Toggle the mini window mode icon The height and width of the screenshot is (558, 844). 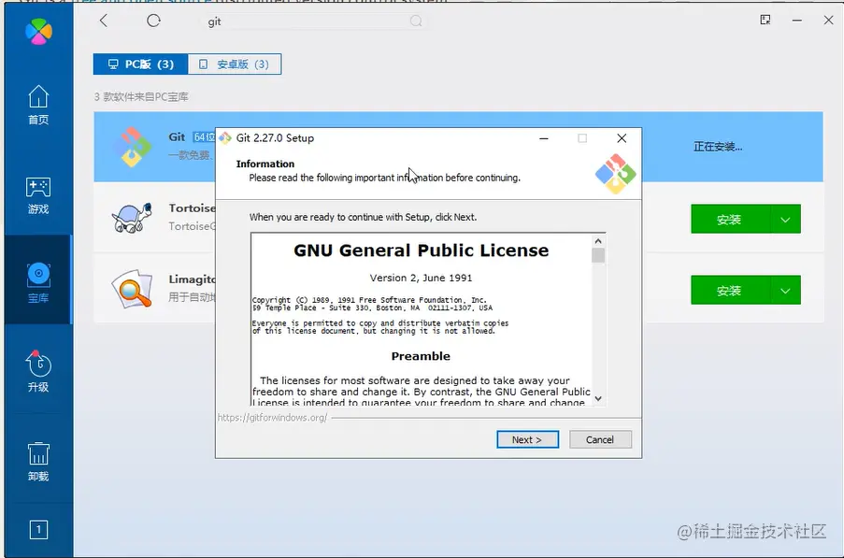[x=765, y=20]
